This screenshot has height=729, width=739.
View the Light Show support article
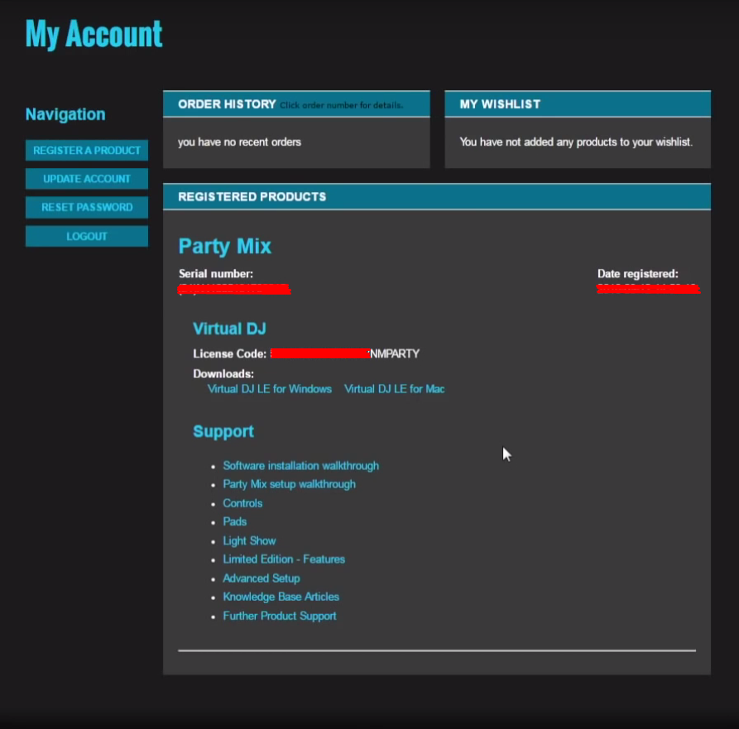249,540
